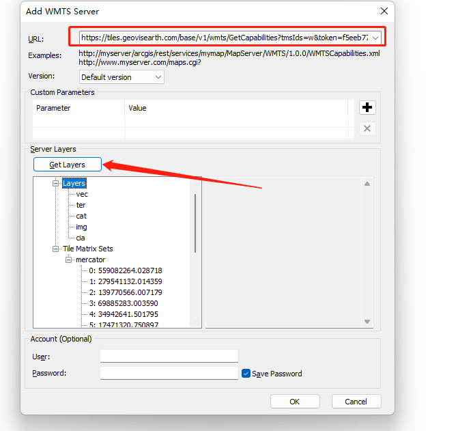Select the img layer
458x431 pixels.
coord(82,227)
